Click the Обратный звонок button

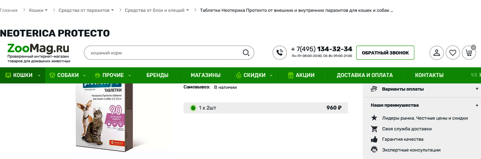coord(385,53)
